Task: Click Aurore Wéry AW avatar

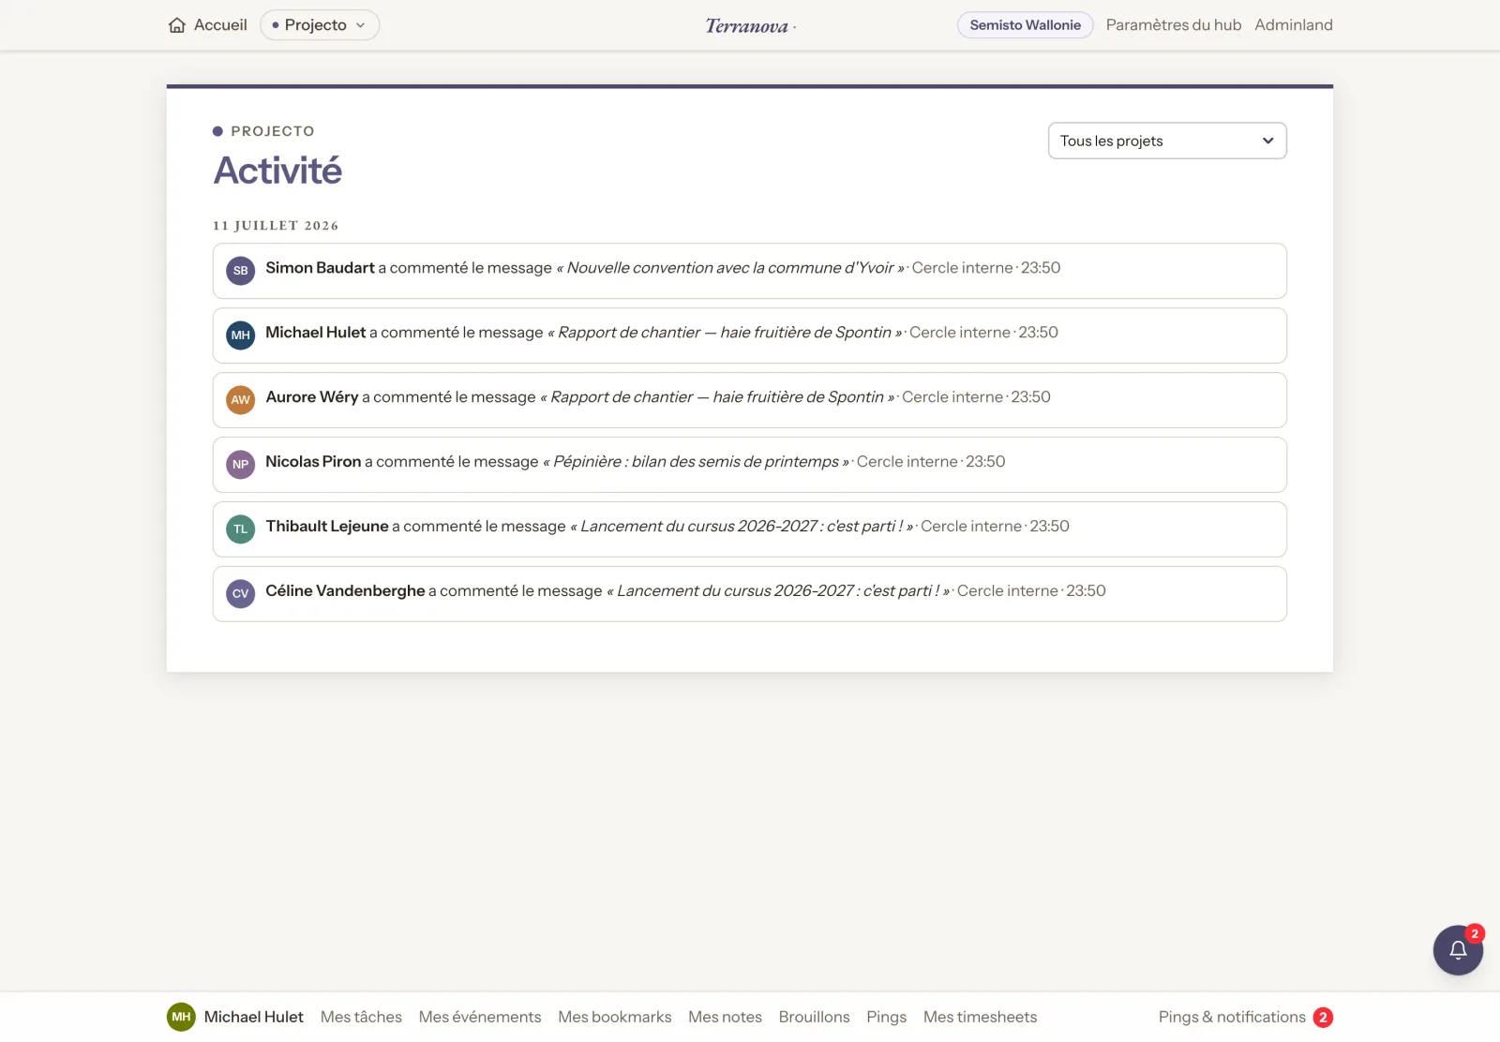Action: coord(241,400)
